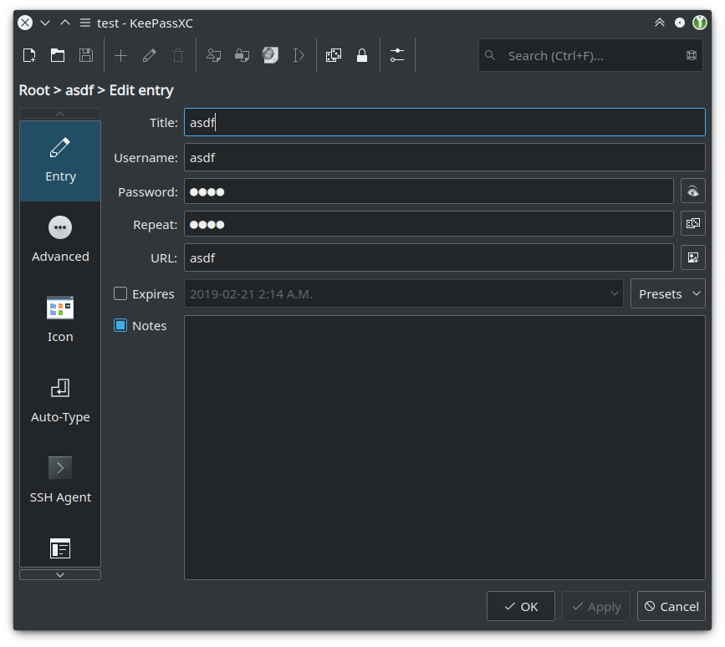Cancel editing the entry

671,606
